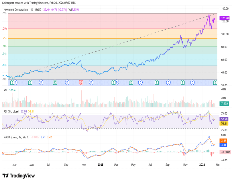Viewport: 232px width, 180px height.
Task: Select the dividend marker right of red earnings marker
Action: pyautogui.click(x=91, y=82)
